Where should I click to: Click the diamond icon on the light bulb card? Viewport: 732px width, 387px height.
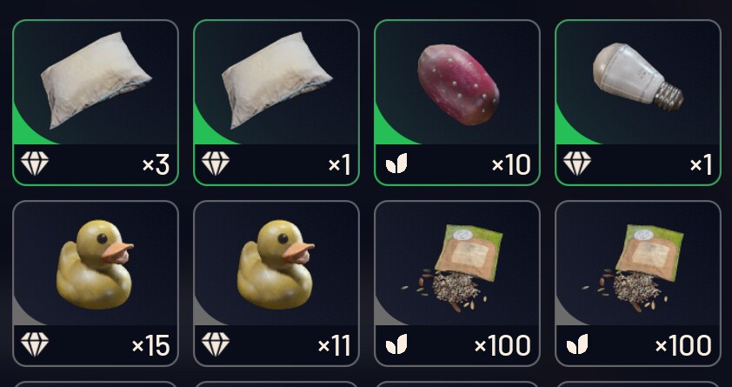point(577,163)
